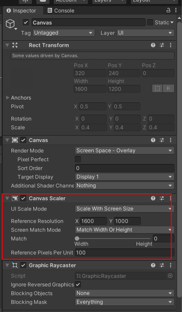Open Graphic Raycaster help reference icon
The image size is (182, 312).
tap(153, 265)
